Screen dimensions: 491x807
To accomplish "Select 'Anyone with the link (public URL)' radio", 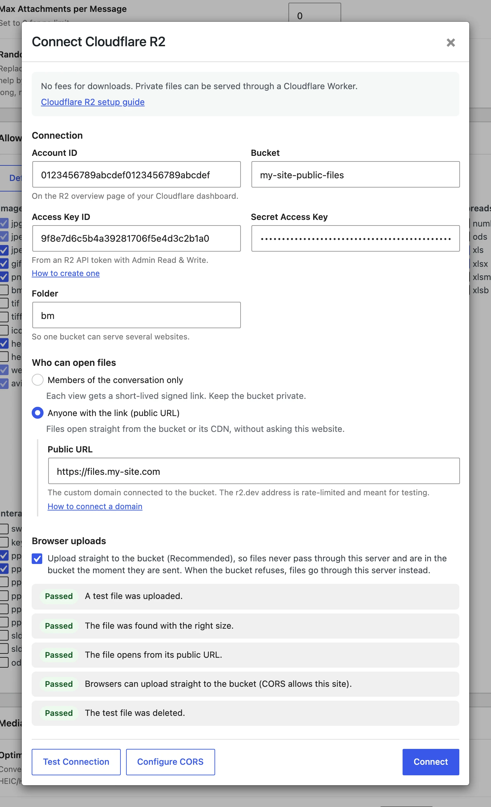I will click(x=38, y=413).
